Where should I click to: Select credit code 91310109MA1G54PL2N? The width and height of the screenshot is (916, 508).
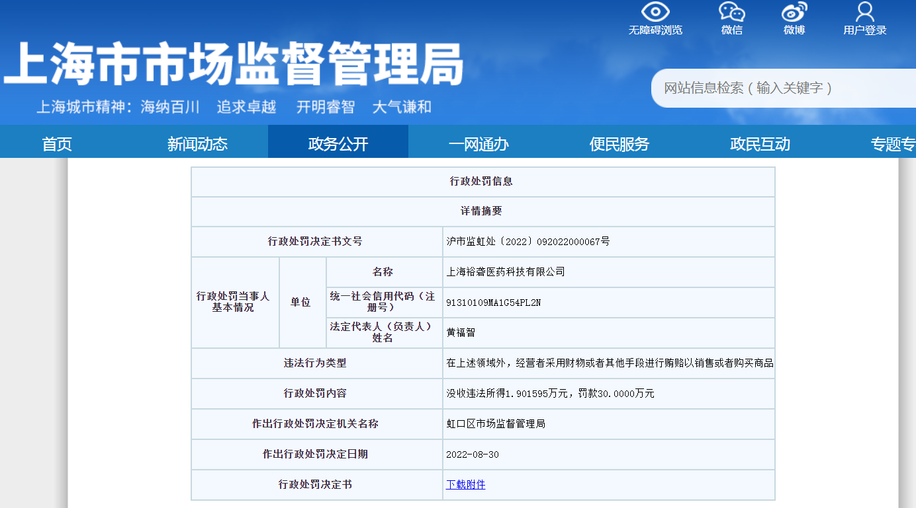pyautogui.click(x=494, y=303)
